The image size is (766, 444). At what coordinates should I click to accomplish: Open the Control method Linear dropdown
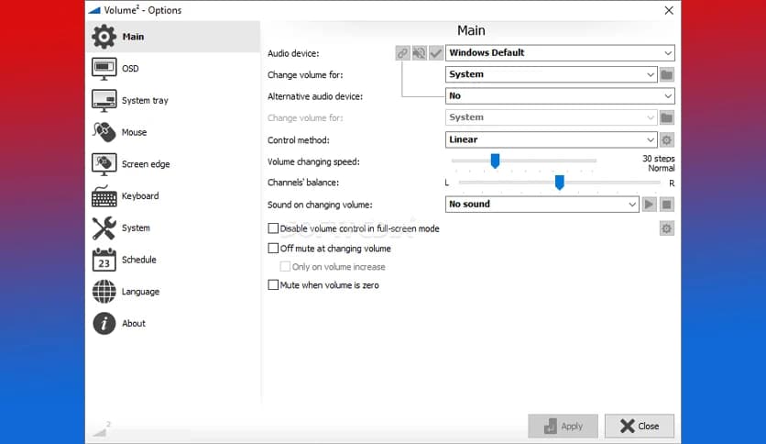pyautogui.click(x=551, y=140)
